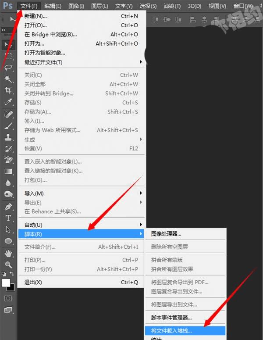
Task: Expand the 自动(U) submenu
Action: coord(82,225)
